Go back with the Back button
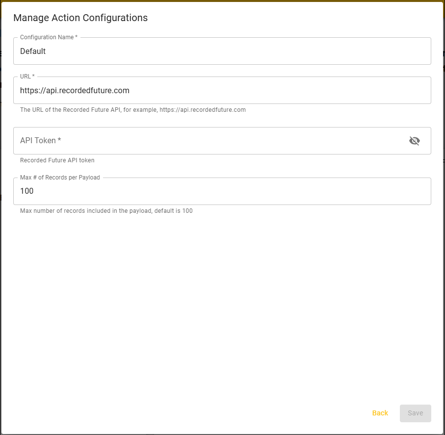This screenshot has width=445, height=435. tap(380, 413)
